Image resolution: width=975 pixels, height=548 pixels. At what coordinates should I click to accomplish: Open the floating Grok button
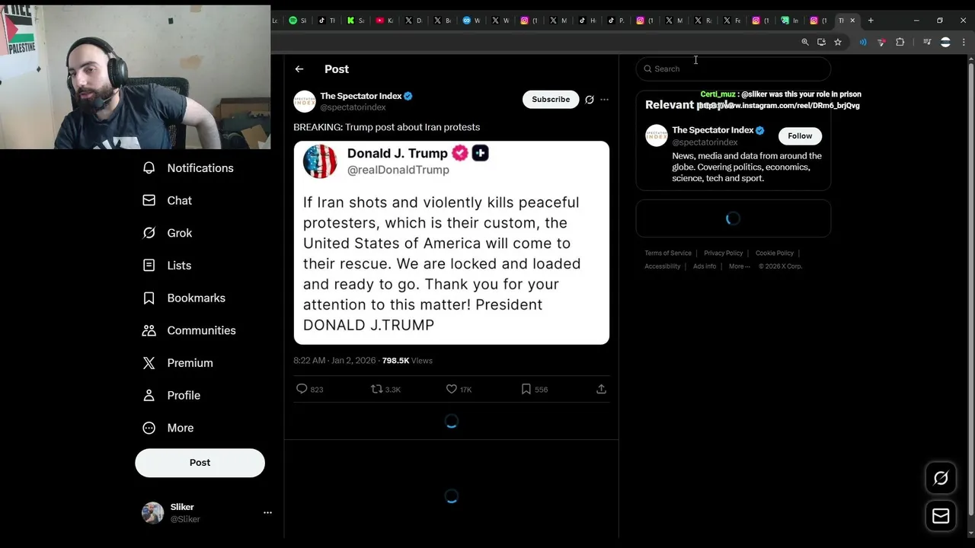click(x=941, y=478)
